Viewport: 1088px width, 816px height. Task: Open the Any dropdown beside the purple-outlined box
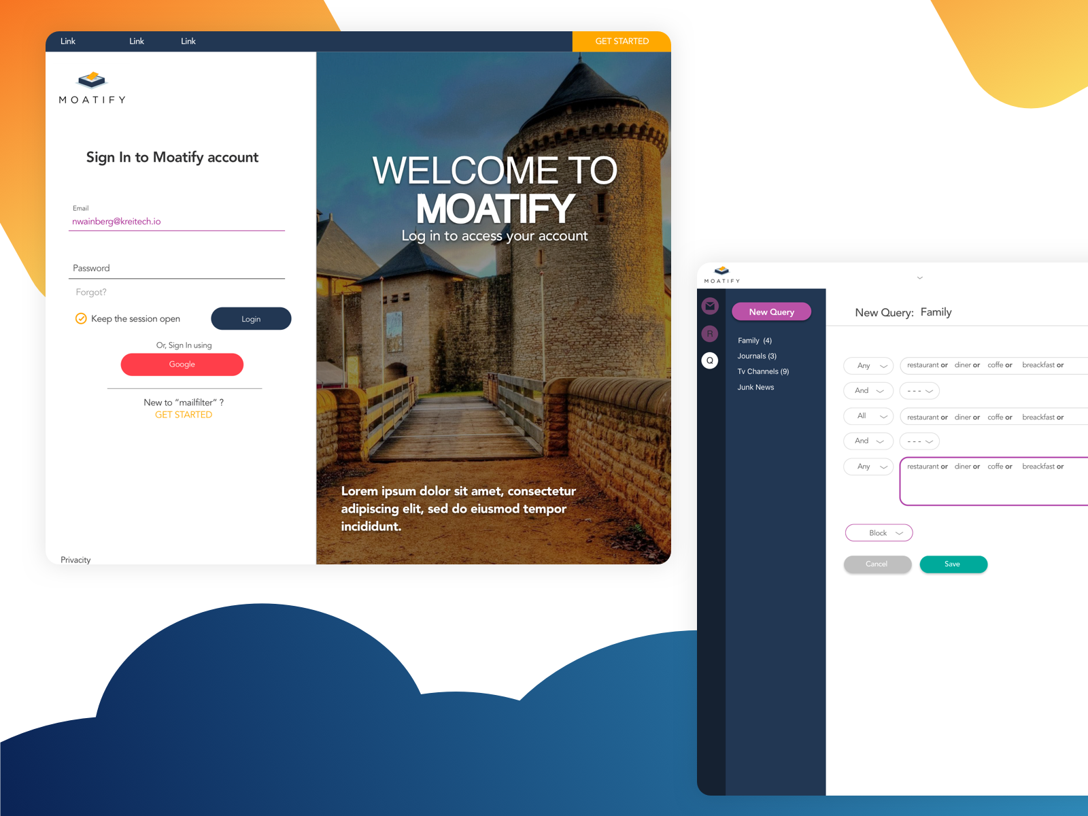(x=868, y=466)
